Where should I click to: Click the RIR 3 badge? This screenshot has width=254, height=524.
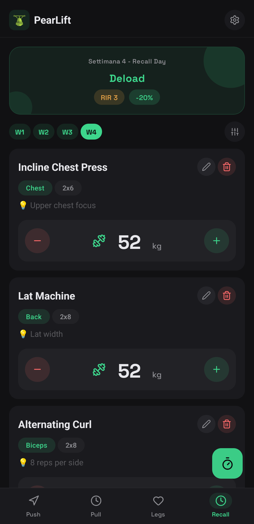pos(109,97)
